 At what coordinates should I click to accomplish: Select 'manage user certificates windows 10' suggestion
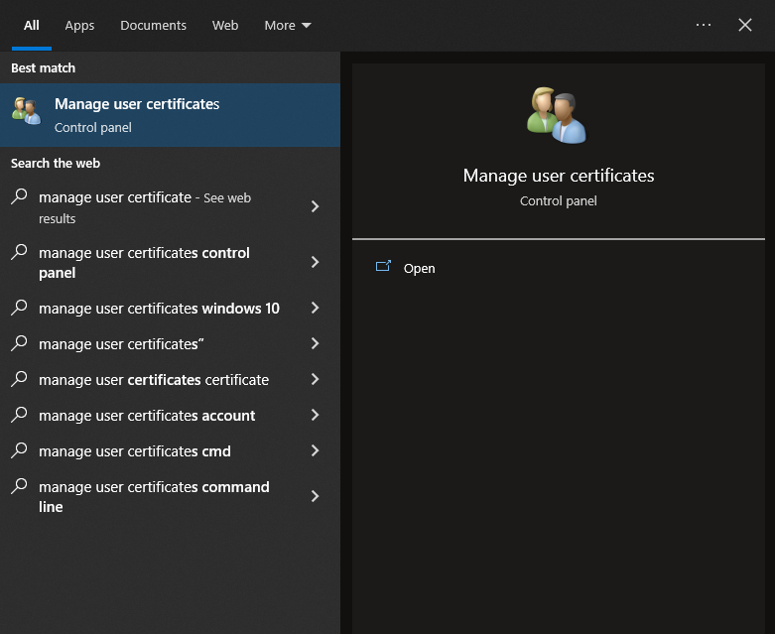pos(170,308)
